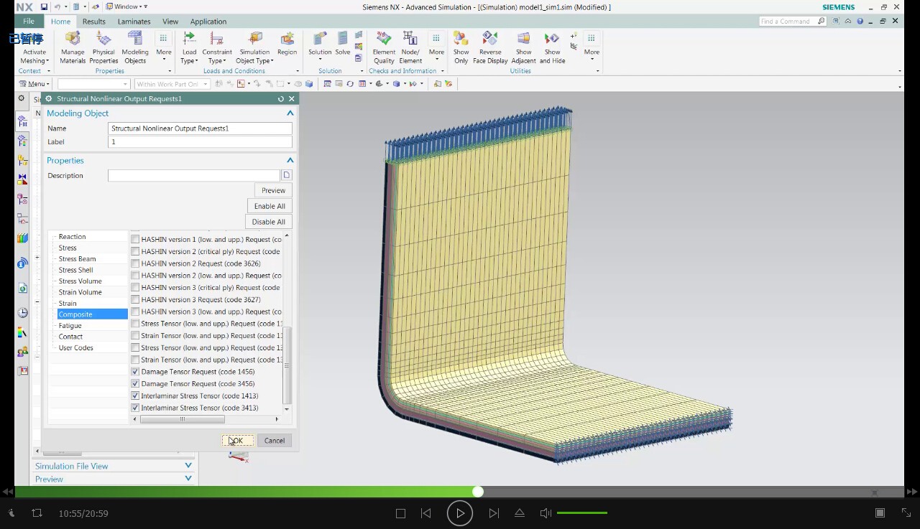Click the Disable All button

[x=269, y=222]
